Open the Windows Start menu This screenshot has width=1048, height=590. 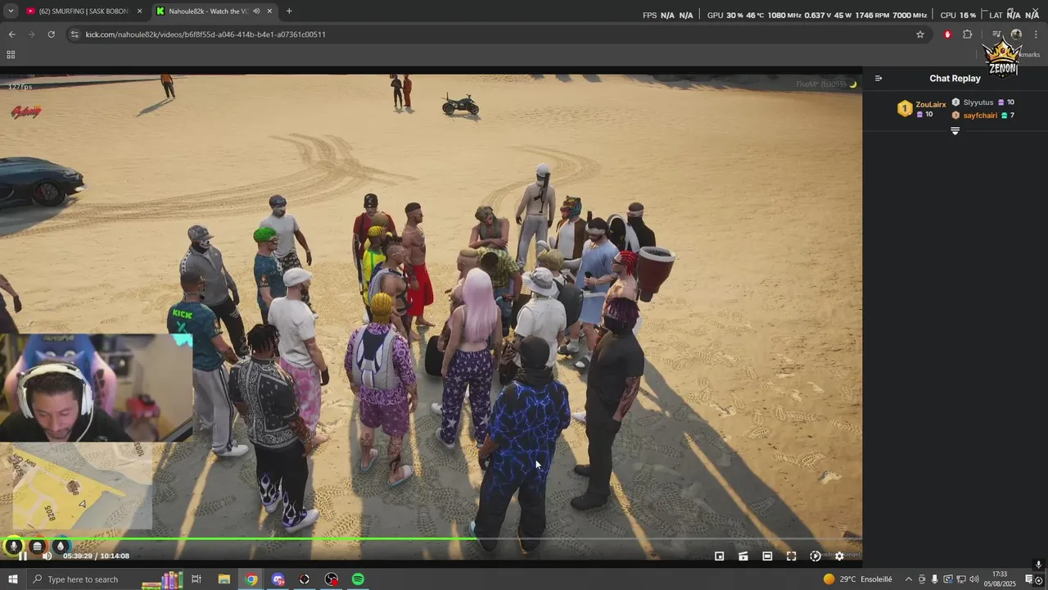coord(12,579)
